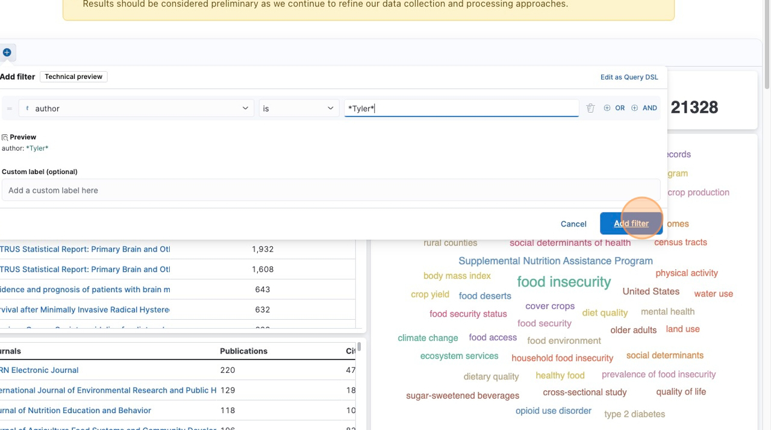Click 'cover crops' tag
The width and height of the screenshot is (771, 430).
550,306
